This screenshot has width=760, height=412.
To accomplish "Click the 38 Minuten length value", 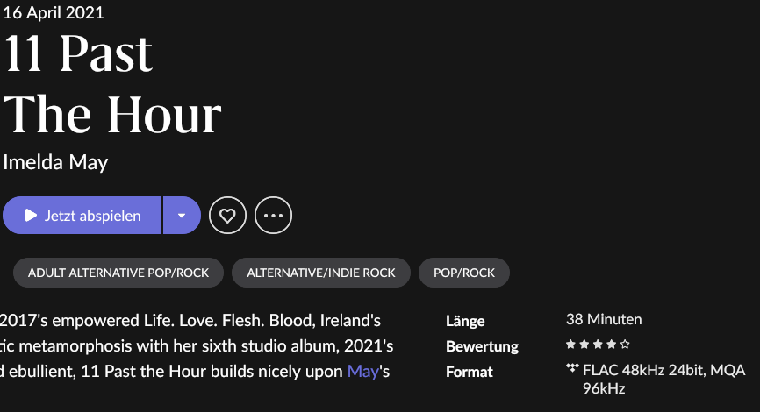I will coord(604,320).
